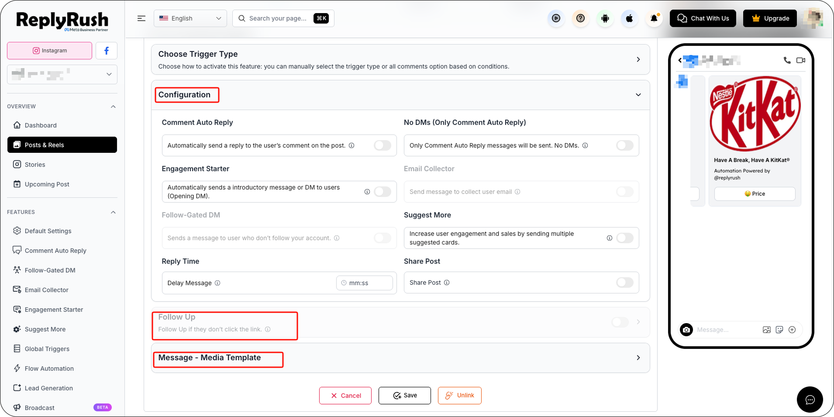Select the Instagram platform button
Image resolution: width=834 pixels, height=417 pixels.
(x=49, y=51)
